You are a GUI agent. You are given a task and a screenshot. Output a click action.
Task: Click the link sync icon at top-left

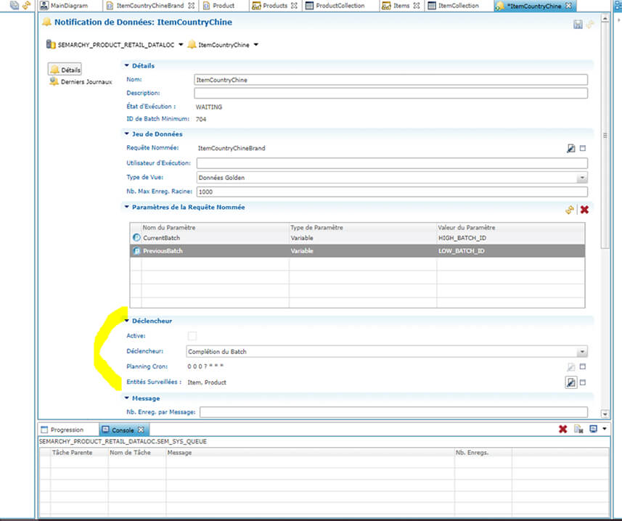(26, 6)
